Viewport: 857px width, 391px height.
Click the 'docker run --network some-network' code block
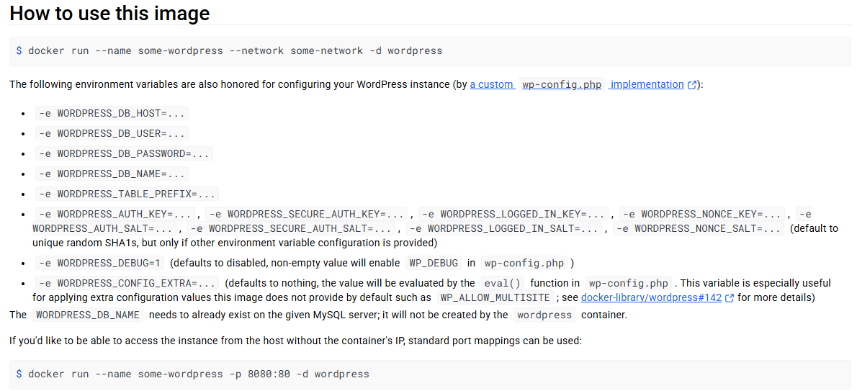[430, 51]
